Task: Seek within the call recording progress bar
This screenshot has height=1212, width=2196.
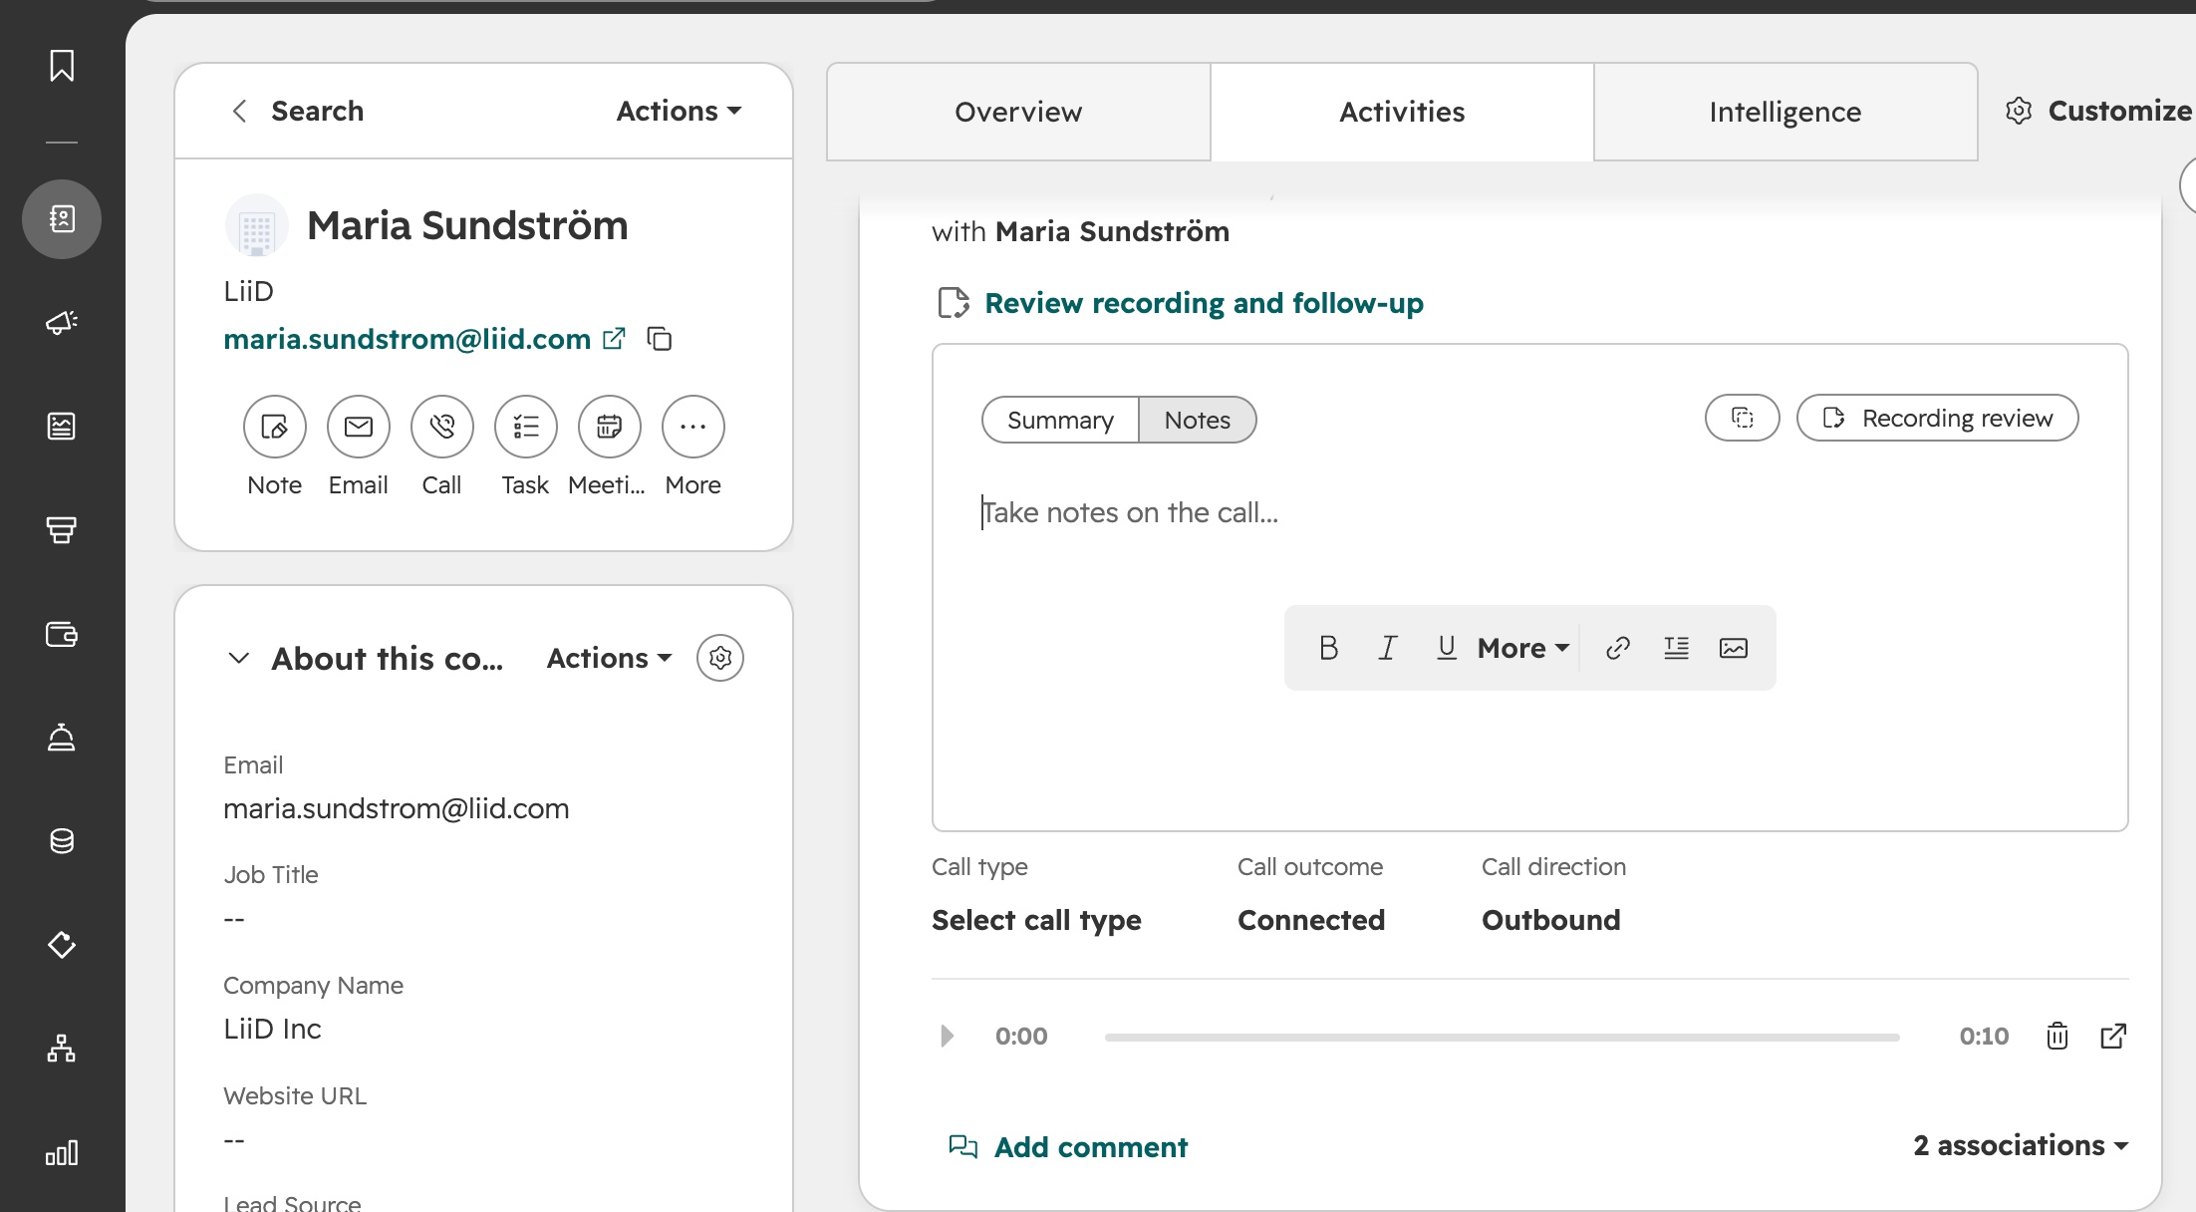Action: [x=1502, y=1038]
